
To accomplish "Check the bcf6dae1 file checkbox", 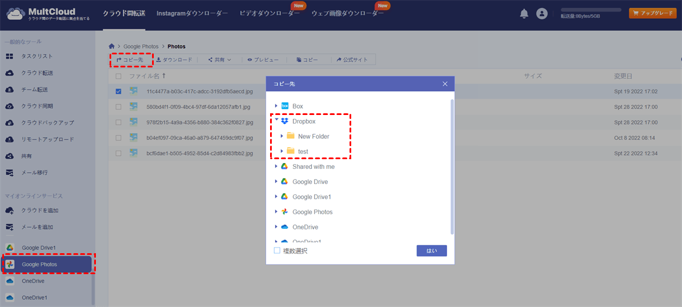I will point(119,153).
